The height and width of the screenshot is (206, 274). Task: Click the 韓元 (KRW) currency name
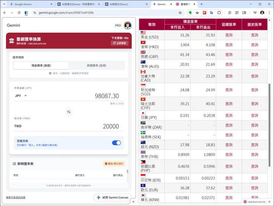[150, 200]
